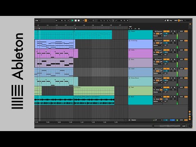Click the blue Master pan control
Image resolution: width=196 pixels, height=147 pixels.
pos(173,120)
